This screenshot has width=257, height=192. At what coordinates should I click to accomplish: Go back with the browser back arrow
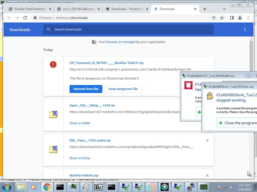click(9, 18)
